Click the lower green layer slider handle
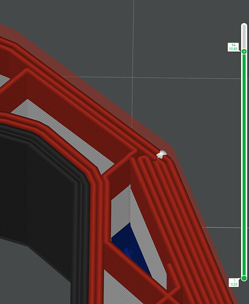Screen dimensions: 249x304 coord(244,278)
